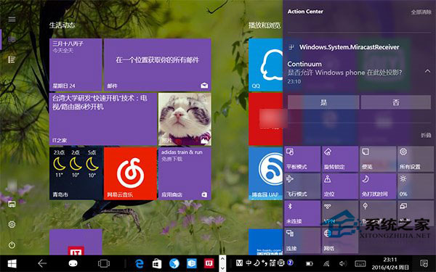Click 否 to deny projection
Viewport: 436px width, 272px height.
point(396,102)
